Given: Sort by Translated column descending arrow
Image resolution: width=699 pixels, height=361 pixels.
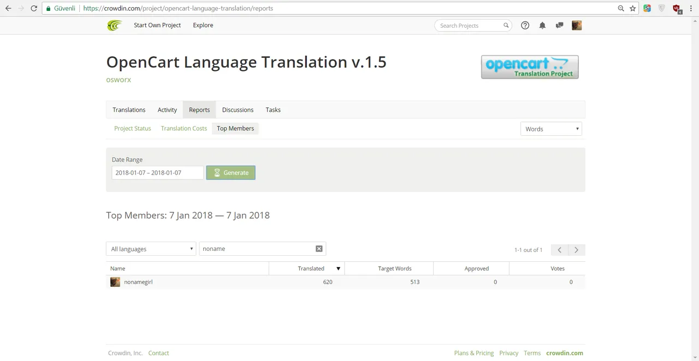Looking at the screenshot, I should (x=338, y=268).
